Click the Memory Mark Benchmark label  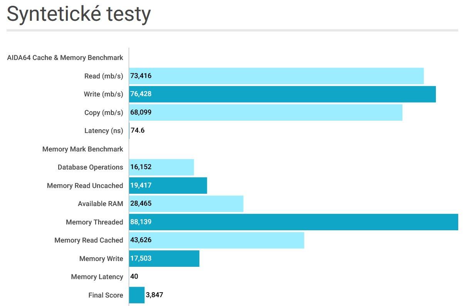pyautogui.click(x=83, y=149)
